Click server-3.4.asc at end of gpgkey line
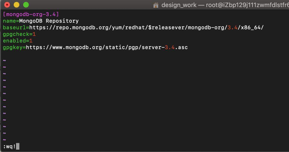289x152 pixels. pos(165,48)
